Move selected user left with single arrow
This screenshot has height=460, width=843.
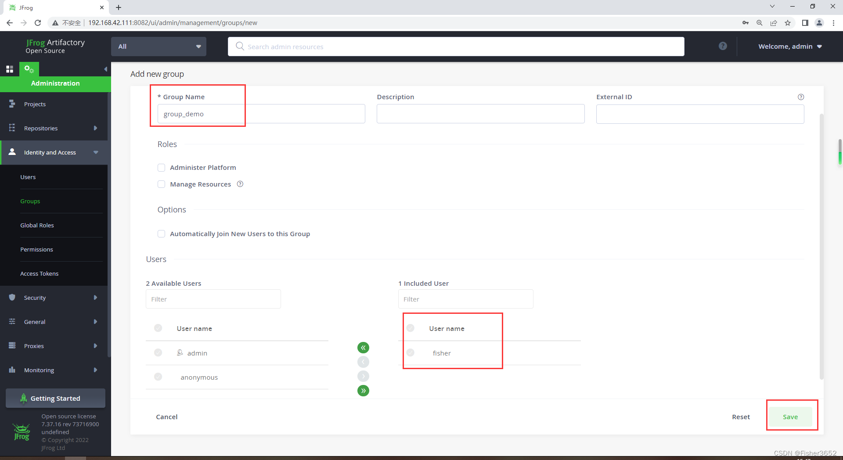[x=363, y=362]
